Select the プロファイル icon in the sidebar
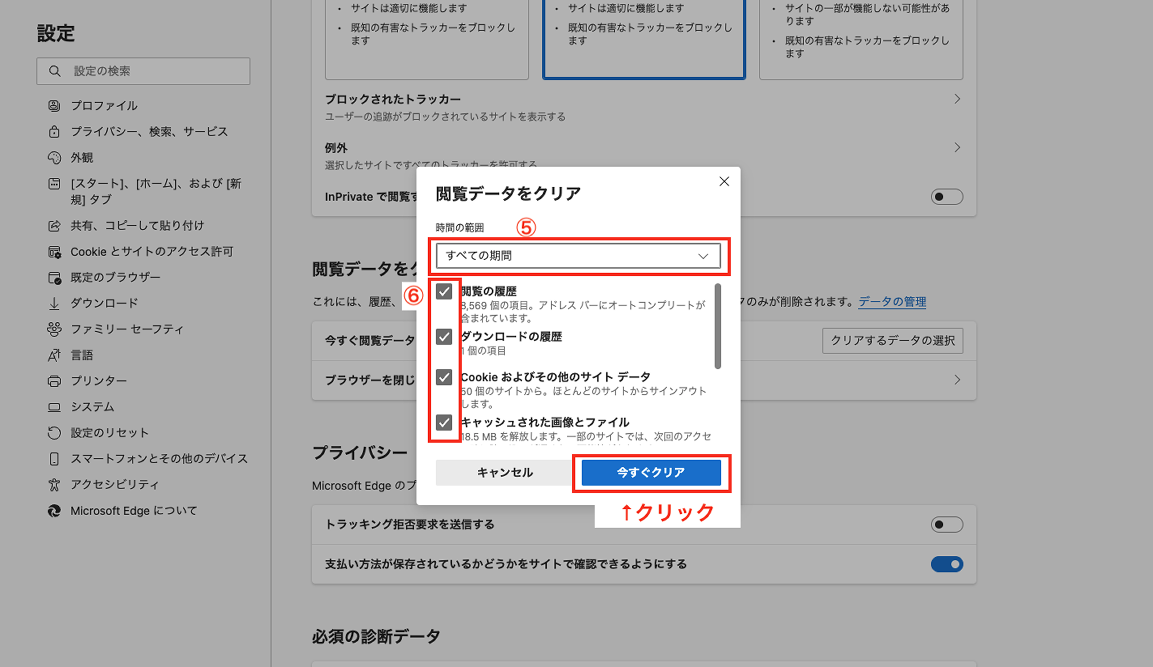Viewport: 1153px width, 667px height. (x=54, y=106)
